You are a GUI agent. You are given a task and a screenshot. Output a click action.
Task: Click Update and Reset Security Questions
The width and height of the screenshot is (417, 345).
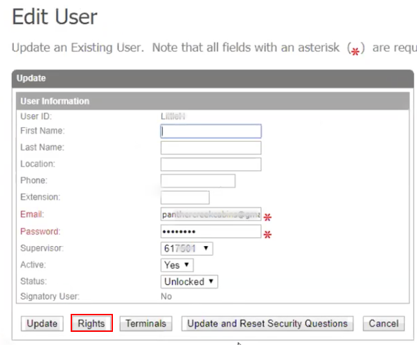click(267, 324)
